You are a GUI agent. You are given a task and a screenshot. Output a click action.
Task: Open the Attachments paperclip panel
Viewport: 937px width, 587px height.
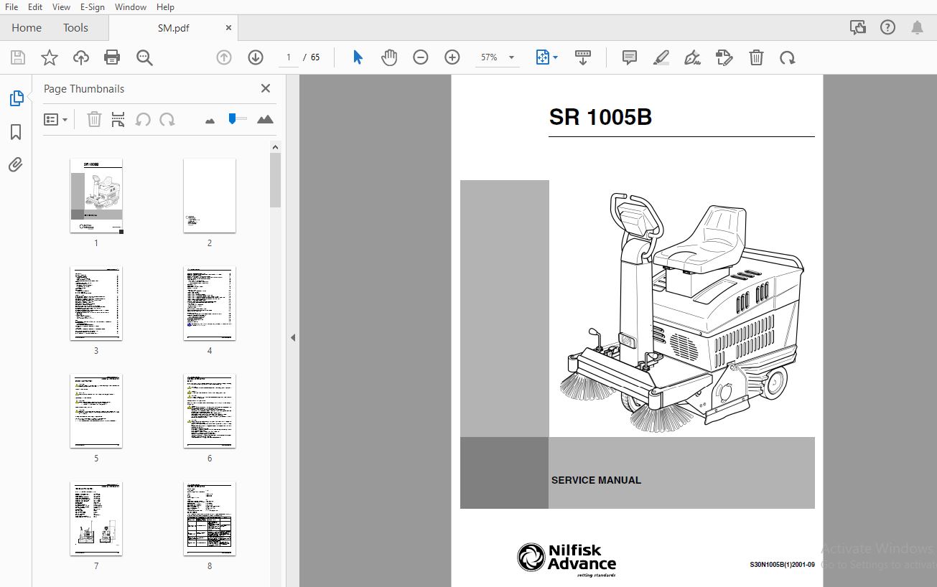(x=16, y=165)
